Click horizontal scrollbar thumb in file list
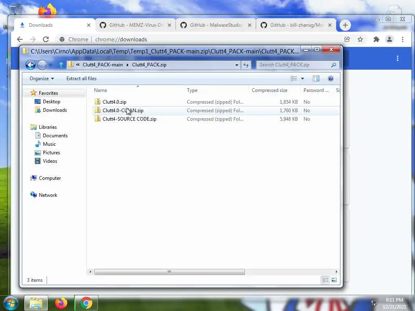 (x=169, y=272)
